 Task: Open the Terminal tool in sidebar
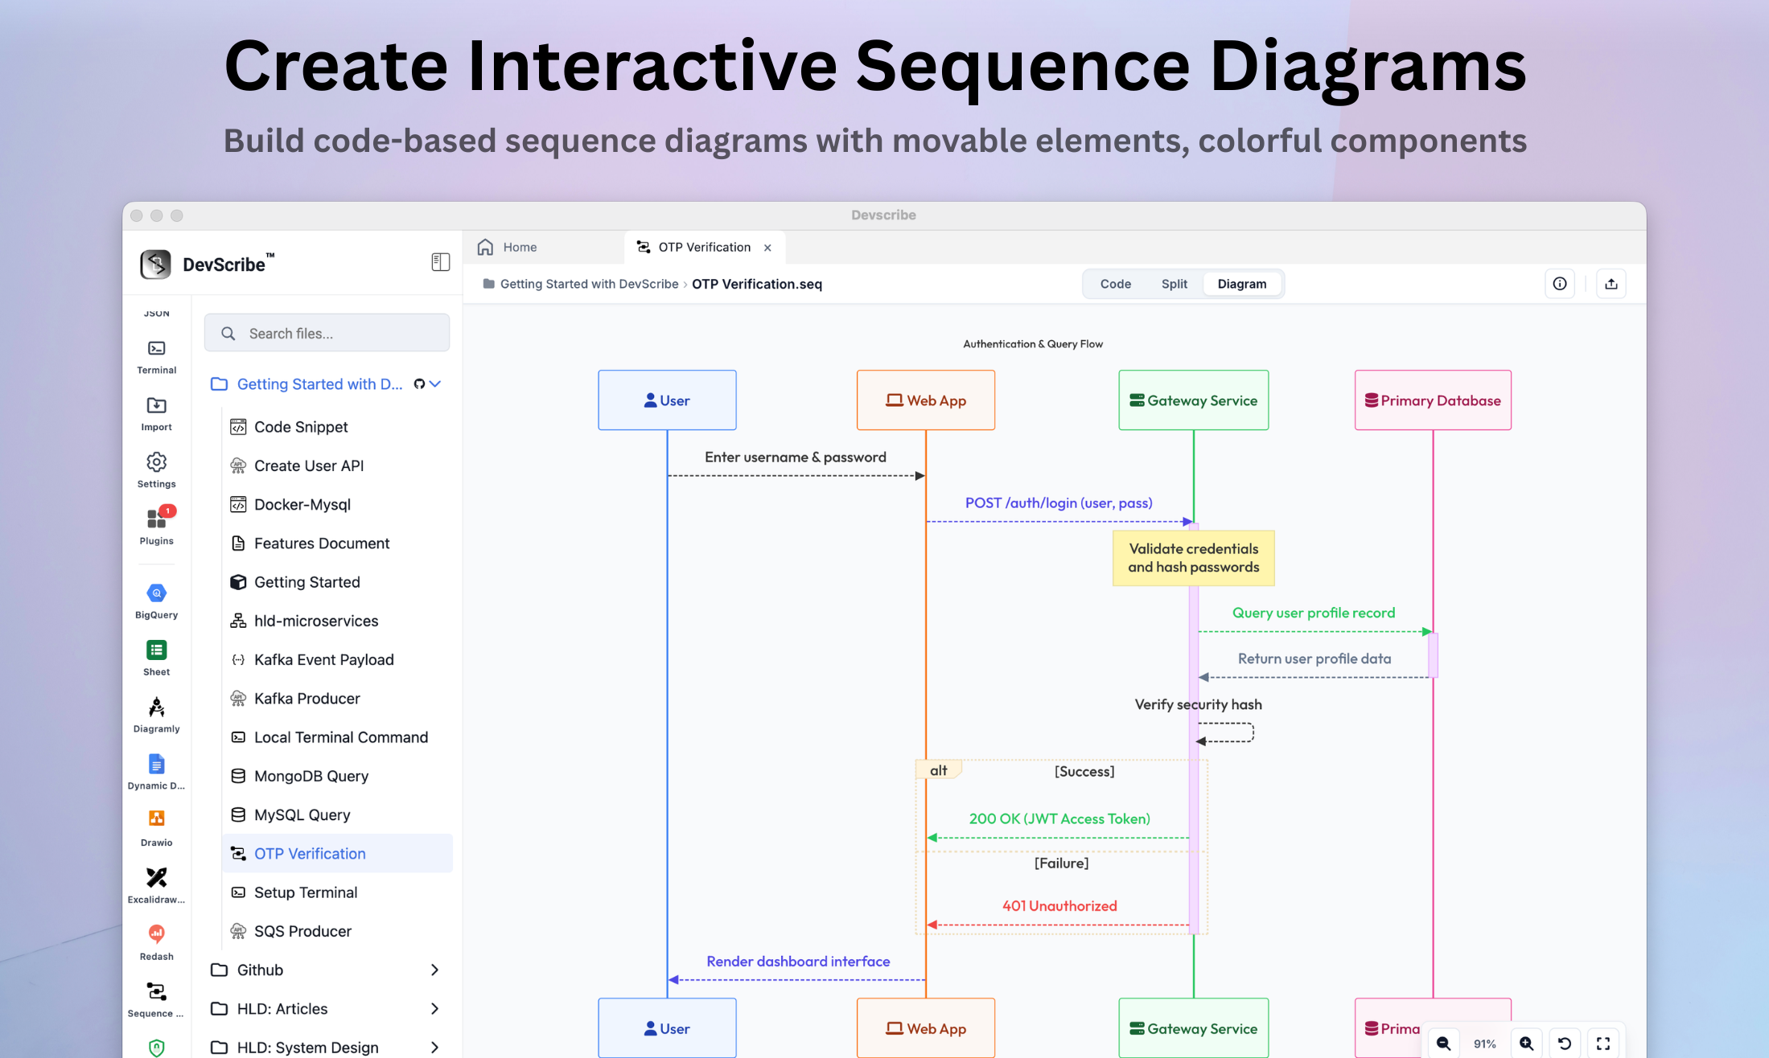coord(156,357)
